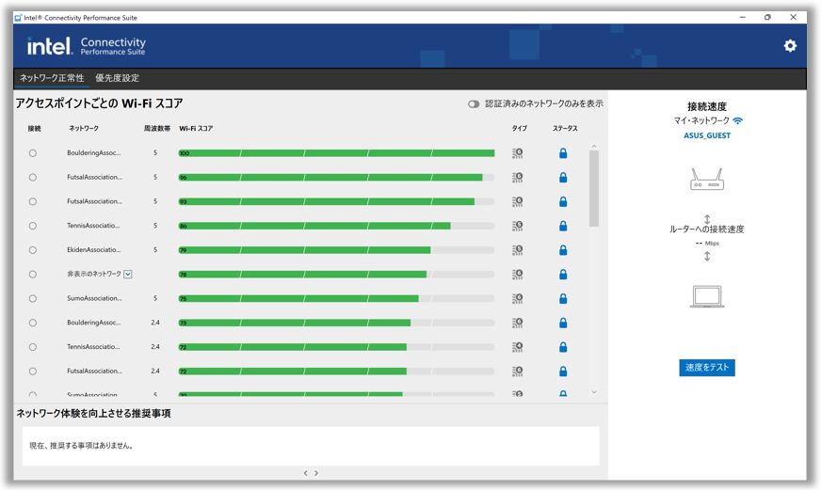Screen dimensions: 821x490
Task: Click the 現在、推奨する事項はありません。 text
Action: 82,446
